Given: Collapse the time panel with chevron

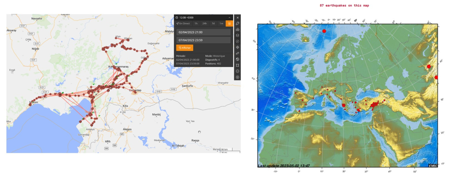Looking at the screenshot, I should pyautogui.click(x=229, y=18).
